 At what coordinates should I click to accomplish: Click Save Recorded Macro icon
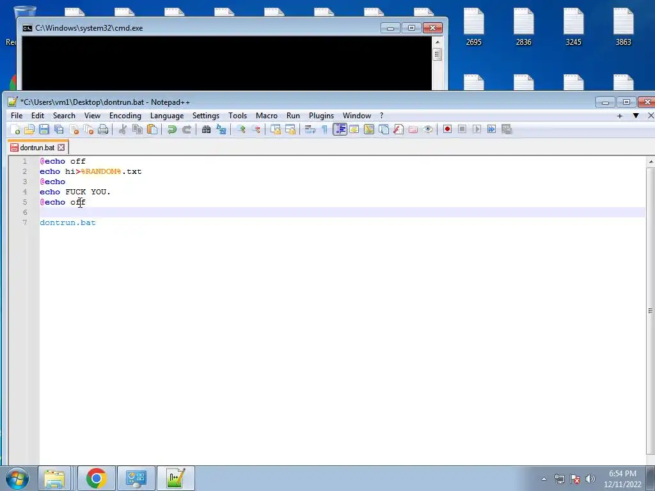[x=507, y=129]
